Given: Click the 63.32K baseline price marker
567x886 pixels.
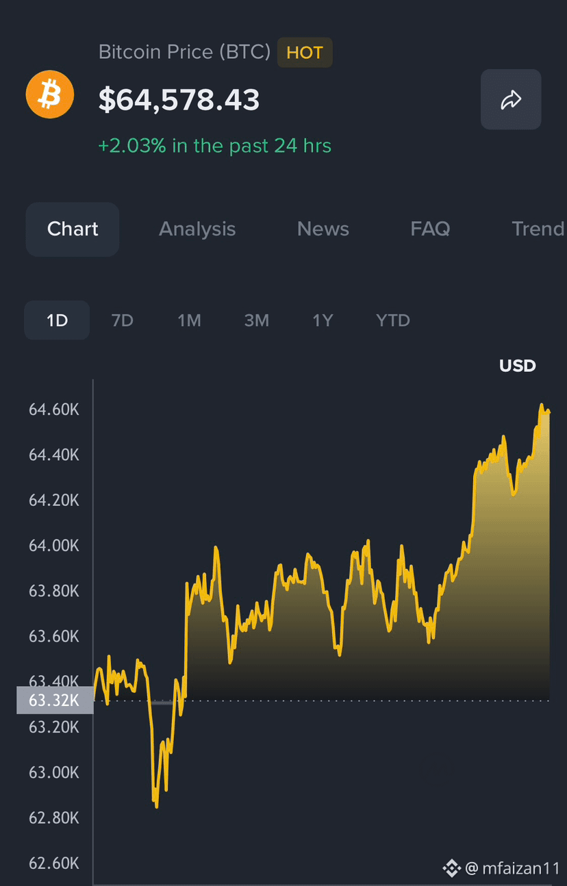Looking at the screenshot, I should tap(55, 700).
